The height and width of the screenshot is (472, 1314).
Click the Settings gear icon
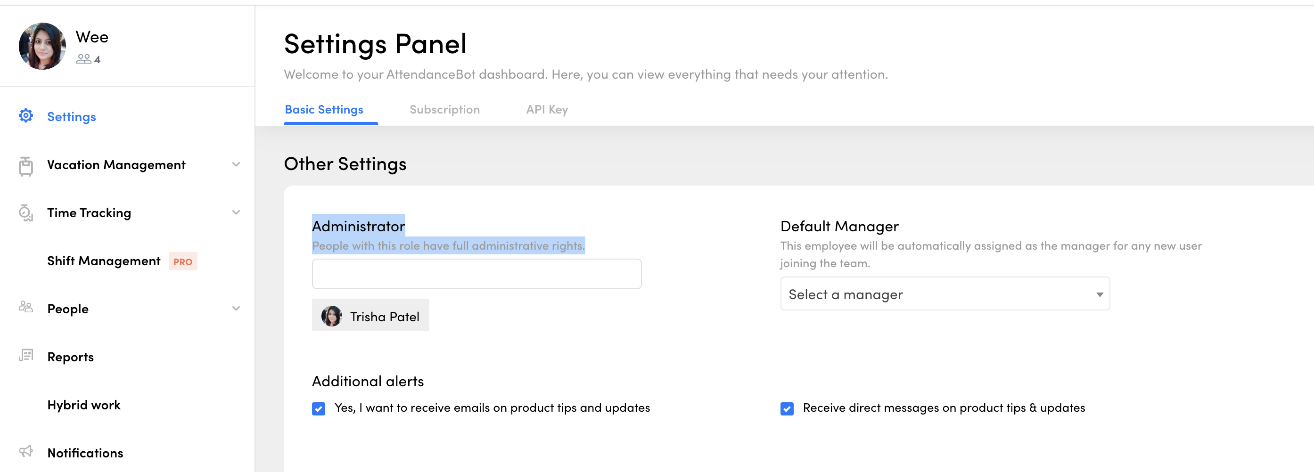(26, 116)
